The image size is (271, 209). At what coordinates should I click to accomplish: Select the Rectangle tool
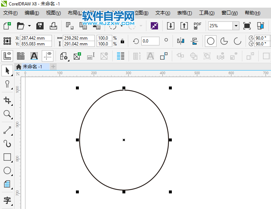click(7, 157)
